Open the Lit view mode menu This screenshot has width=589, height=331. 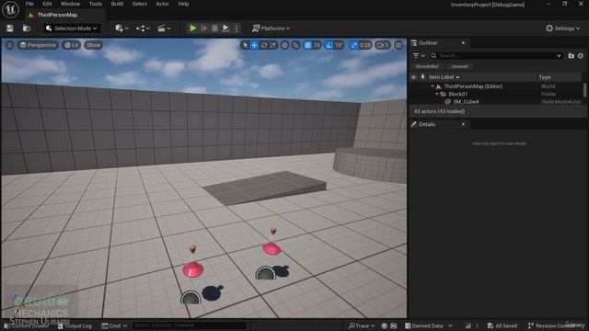(72, 45)
